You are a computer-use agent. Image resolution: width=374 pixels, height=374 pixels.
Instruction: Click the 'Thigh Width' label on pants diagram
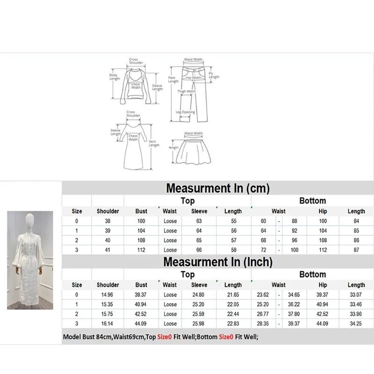186,91
